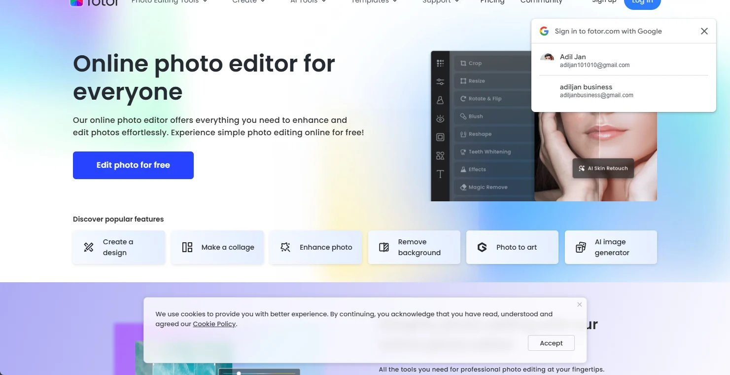Click the adjust sliders icon in preview sidebar
Viewport: 730px width, 375px height.
[440, 81]
